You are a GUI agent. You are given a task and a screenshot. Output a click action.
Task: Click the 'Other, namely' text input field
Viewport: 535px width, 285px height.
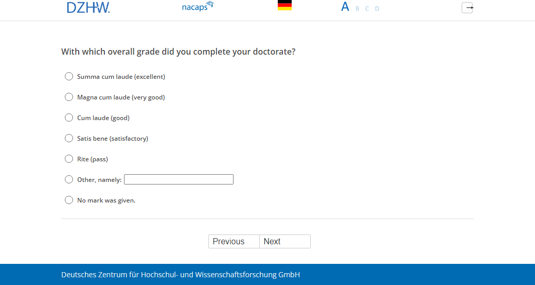tap(179, 179)
